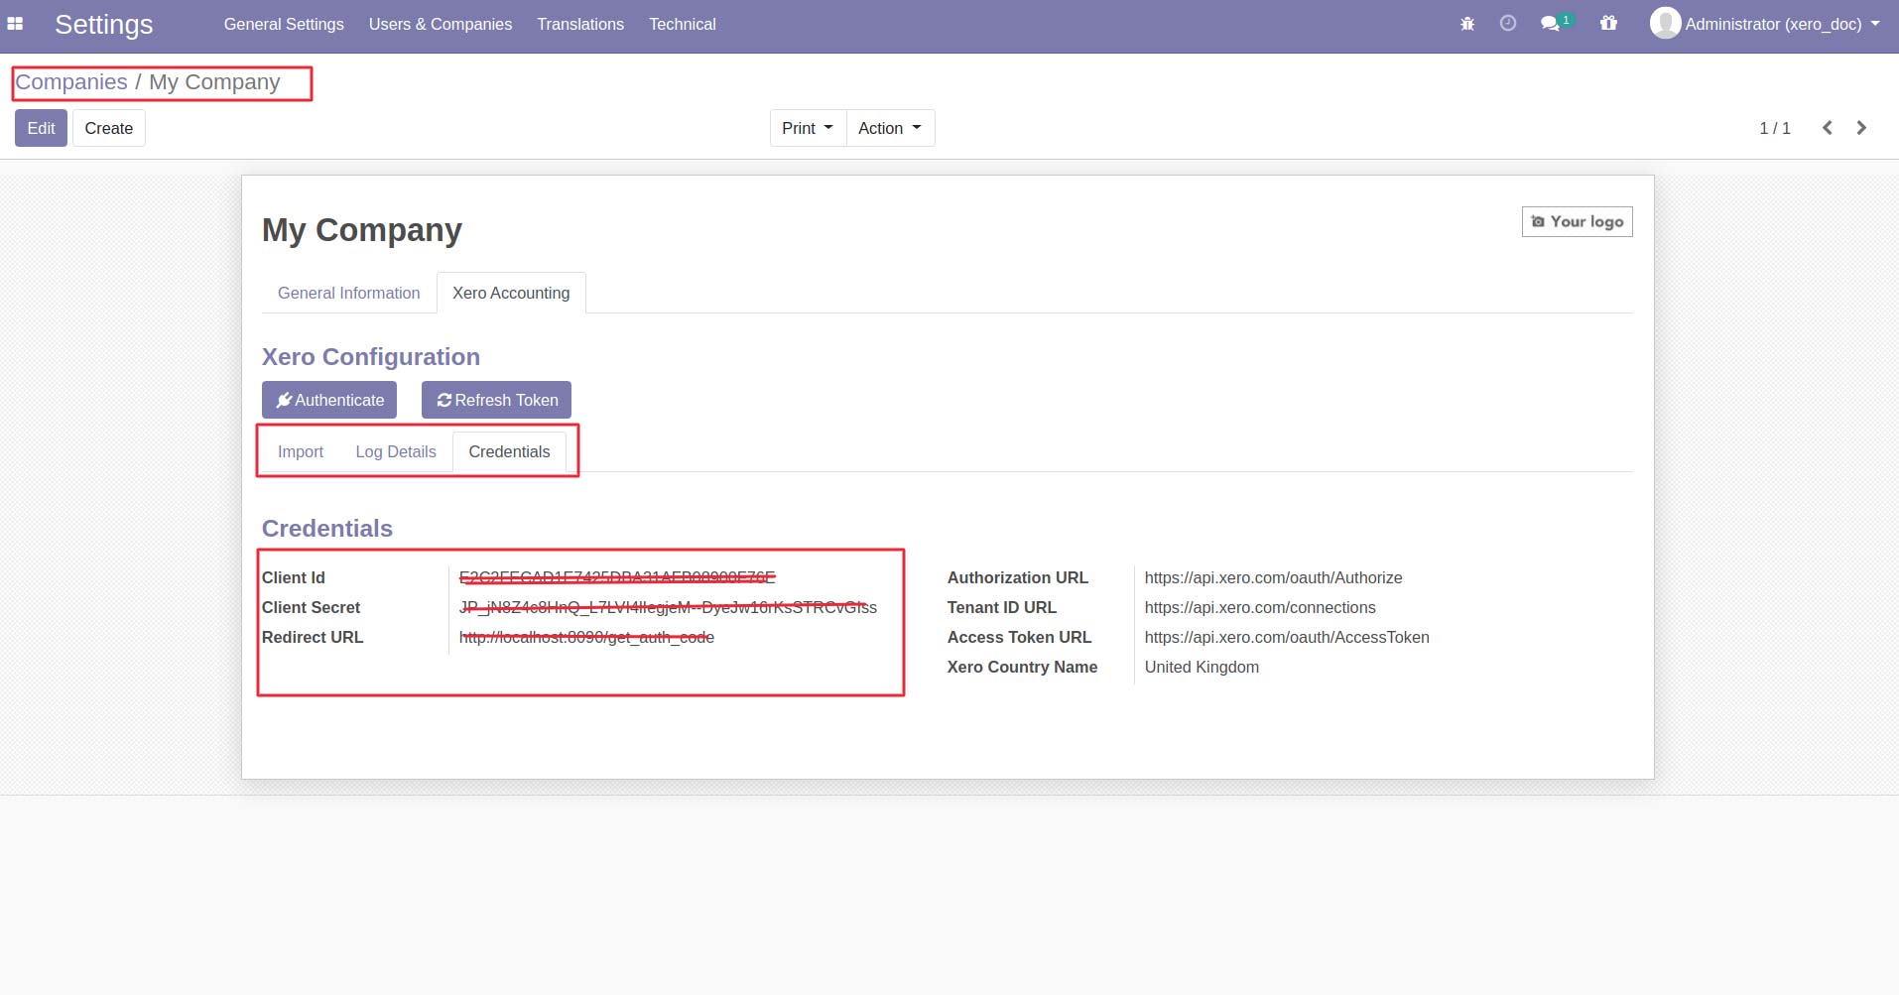The image size is (1899, 995).
Task: Click the Client Id value
Action: click(617, 578)
